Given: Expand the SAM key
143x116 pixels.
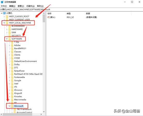Looking at the screenshot, I should 7,32.
